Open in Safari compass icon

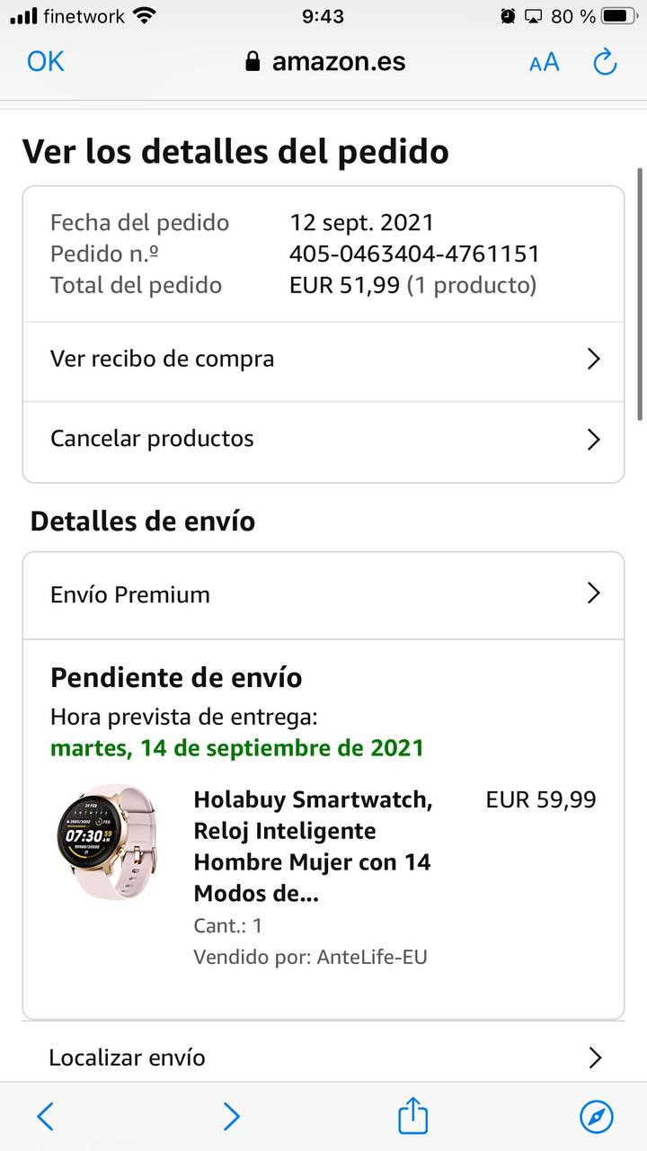pos(597,1117)
